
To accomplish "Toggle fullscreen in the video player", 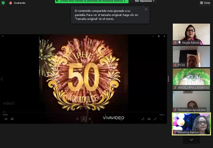I will coord(155,119).
